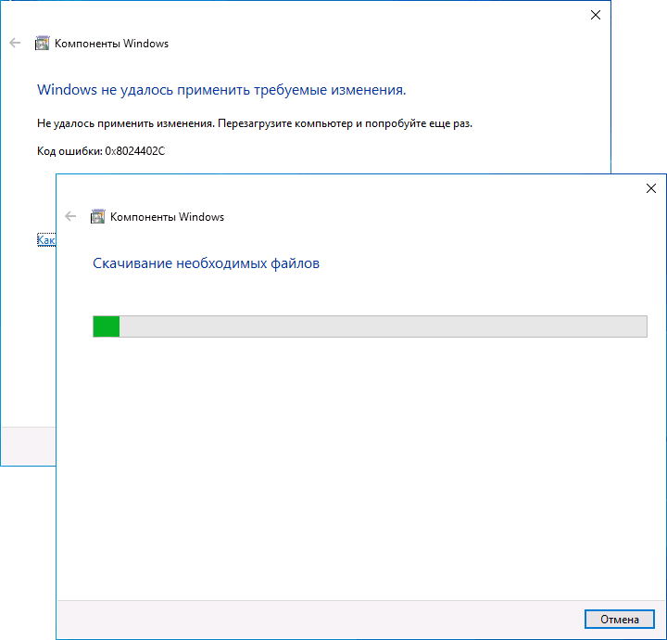Click the Отмена button in download window
Viewport: 667px width, 640px height.
pyautogui.click(x=620, y=620)
